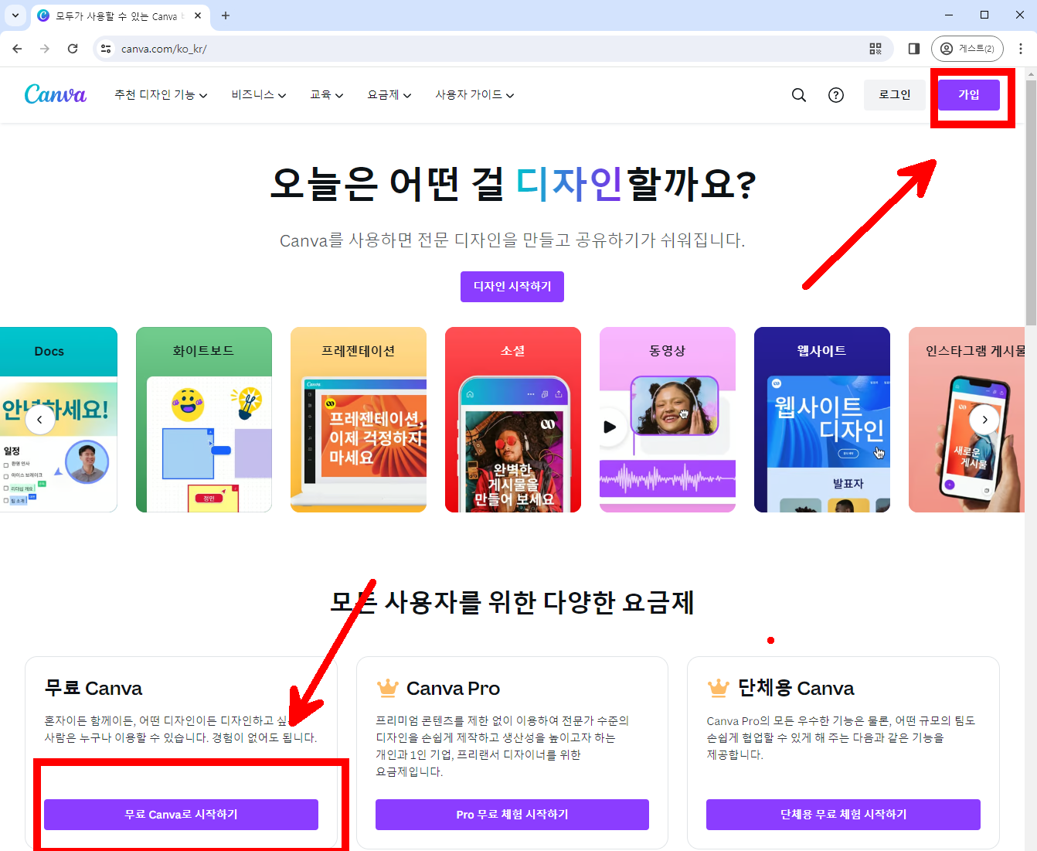Image resolution: width=1037 pixels, height=851 pixels.
Task: Expand the 요금제 menu
Action: pyautogui.click(x=389, y=95)
